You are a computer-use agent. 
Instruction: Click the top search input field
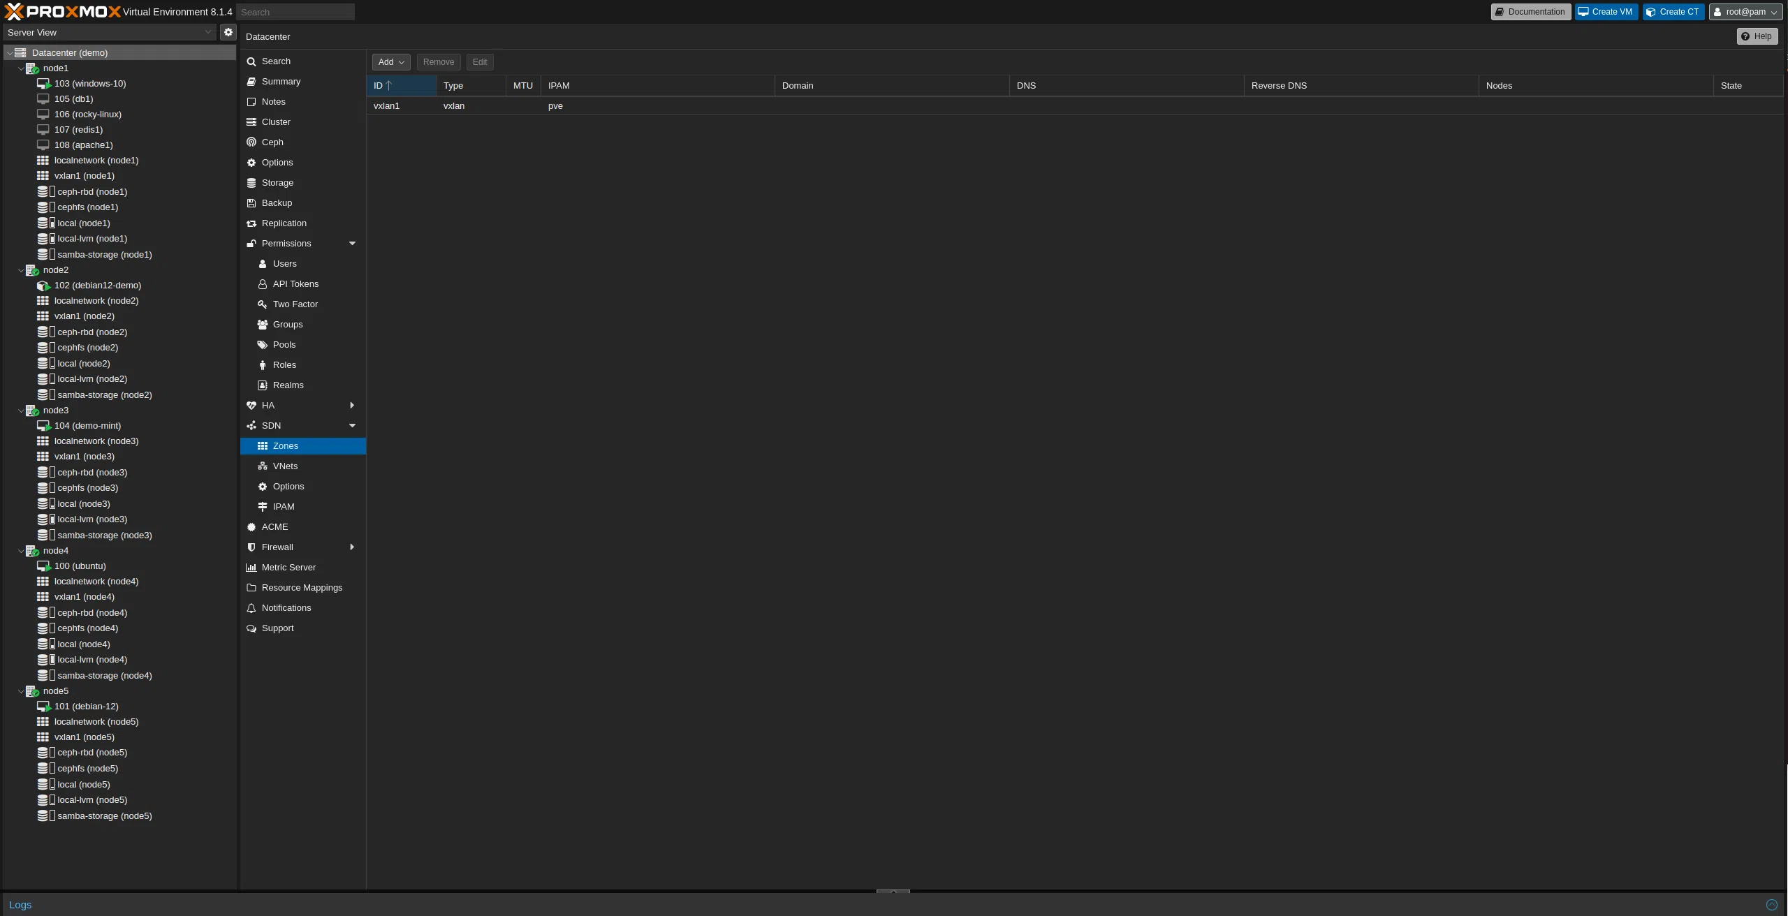tap(295, 12)
